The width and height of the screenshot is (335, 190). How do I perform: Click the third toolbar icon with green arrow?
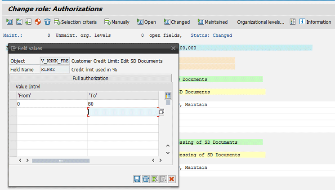(28, 22)
